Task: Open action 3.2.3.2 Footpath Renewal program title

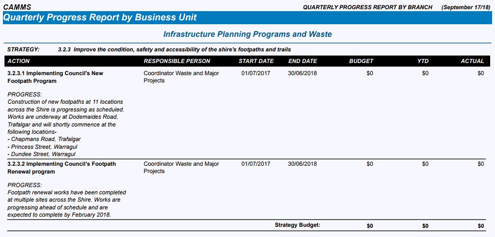Action: pyautogui.click(x=62, y=168)
